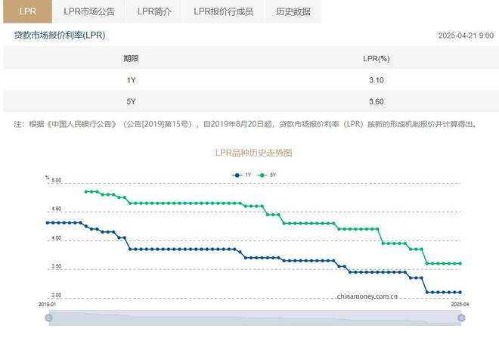Toggle the 1Y series in chart legend
Image resolution: width=499 pixels, height=341 pixels.
[241, 175]
